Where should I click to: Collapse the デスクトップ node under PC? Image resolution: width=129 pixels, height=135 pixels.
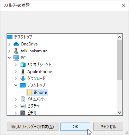(x=16, y=85)
